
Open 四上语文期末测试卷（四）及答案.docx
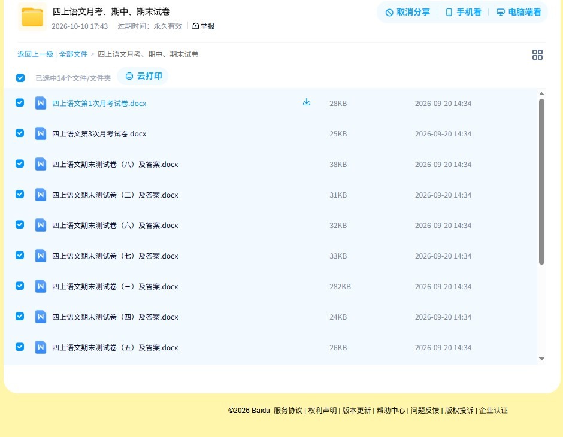115,317
